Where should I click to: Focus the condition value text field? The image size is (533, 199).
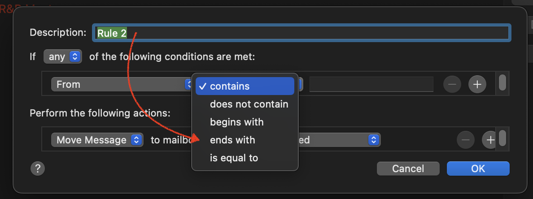371,84
